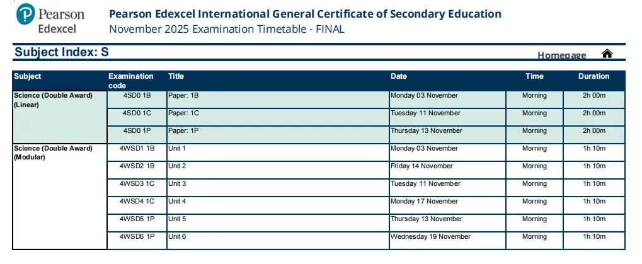Click exam code 4WSD6 1P
Viewport: 642px width, 264px height.
click(x=137, y=237)
